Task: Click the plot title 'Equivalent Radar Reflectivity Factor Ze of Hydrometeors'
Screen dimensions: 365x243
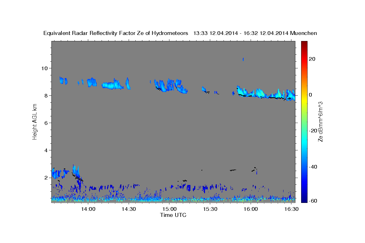Action: 116,33
